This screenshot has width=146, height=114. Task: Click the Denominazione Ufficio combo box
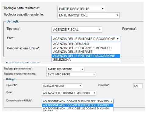click(x=78, y=101)
